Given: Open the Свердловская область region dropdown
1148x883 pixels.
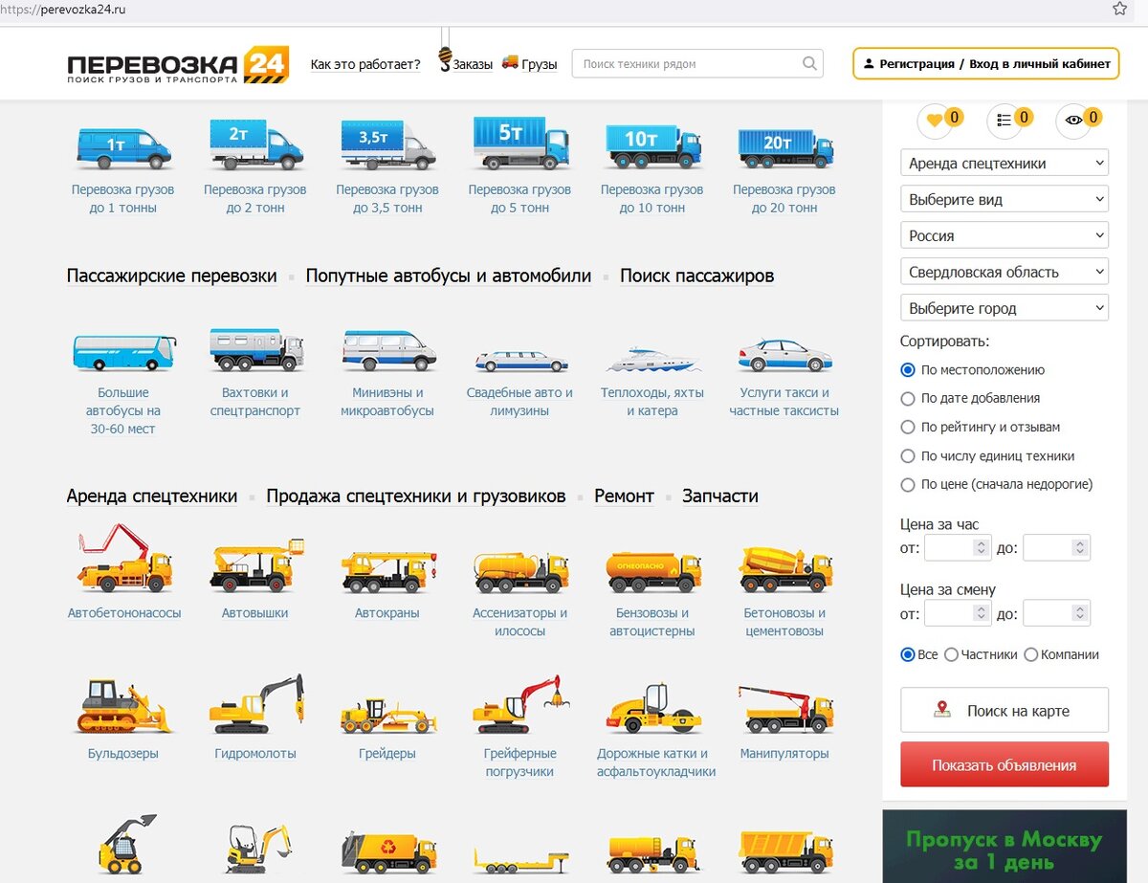Looking at the screenshot, I should pyautogui.click(x=1004, y=272).
